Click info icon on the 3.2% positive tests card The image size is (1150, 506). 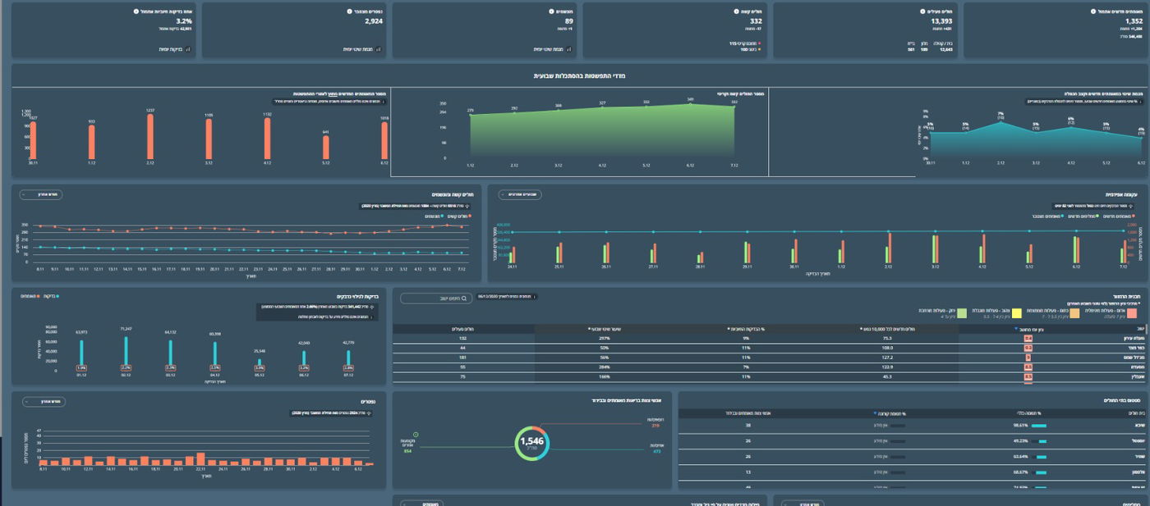click(136, 12)
